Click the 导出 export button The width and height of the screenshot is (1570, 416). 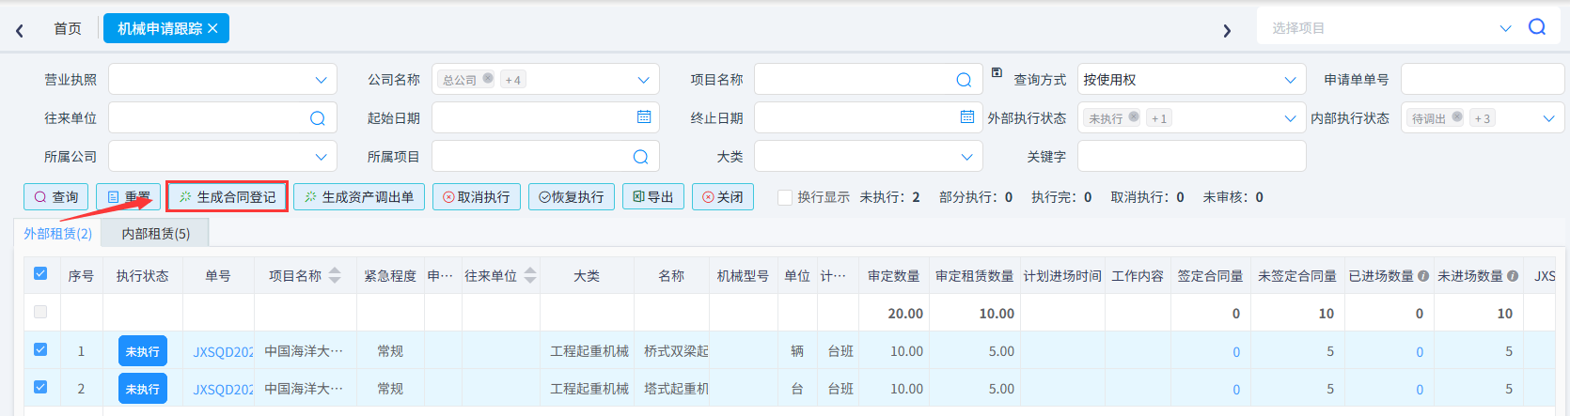[x=653, y=197]
